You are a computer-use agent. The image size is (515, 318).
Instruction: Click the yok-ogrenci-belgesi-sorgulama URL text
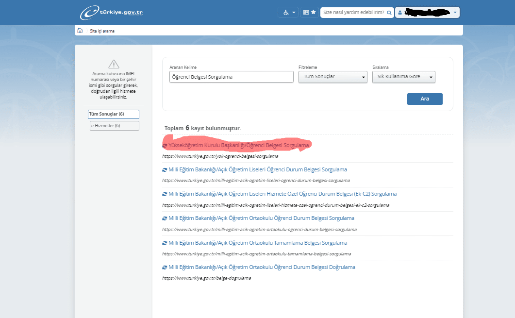[220, 156]
